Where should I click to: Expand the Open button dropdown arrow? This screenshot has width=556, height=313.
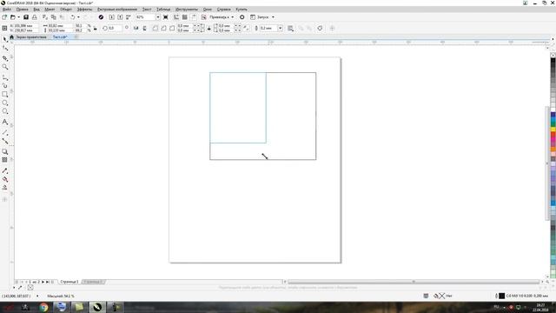(x=19, y=17)
